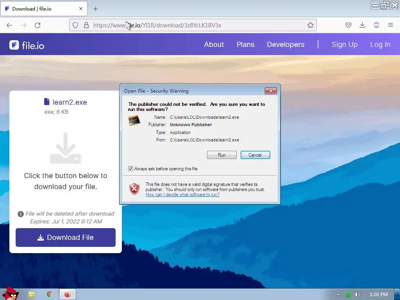This screenshot has height=300, width=400.
Task: Click the 'exe; 6 KB' file size text
Action: (56, 112)
